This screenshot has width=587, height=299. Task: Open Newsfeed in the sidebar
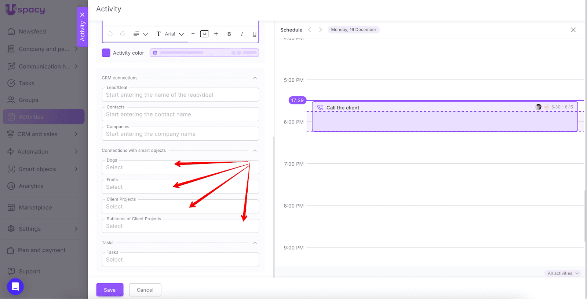(x=32, y=32)
